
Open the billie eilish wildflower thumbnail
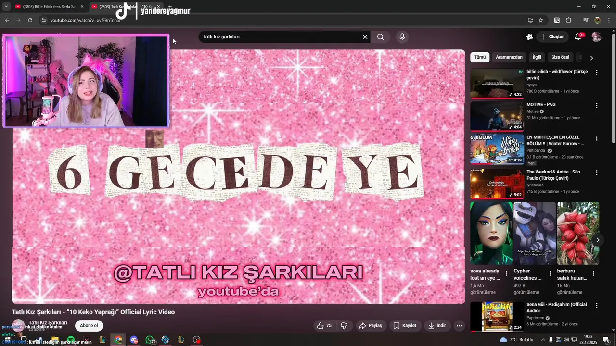pyautogui.click(x=497, y=84)
